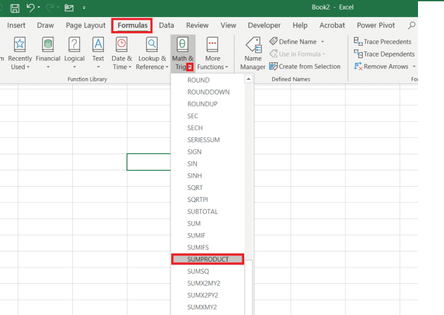444x315 pixels.
Task: Click the Define Name tag icon
Action: (x=273, y=41)
